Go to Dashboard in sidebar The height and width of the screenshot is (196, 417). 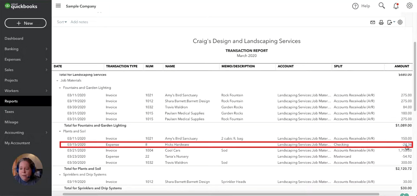(x=14, y=39)
